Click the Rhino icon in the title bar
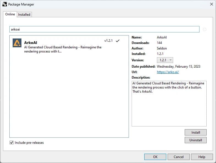The width and height of the screenshot is (216, 163). click(x=5, y=4)
